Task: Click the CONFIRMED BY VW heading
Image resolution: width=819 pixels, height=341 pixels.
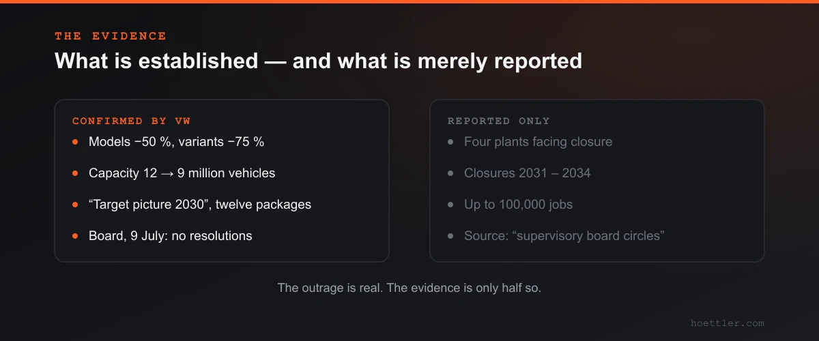Action: 132,121
